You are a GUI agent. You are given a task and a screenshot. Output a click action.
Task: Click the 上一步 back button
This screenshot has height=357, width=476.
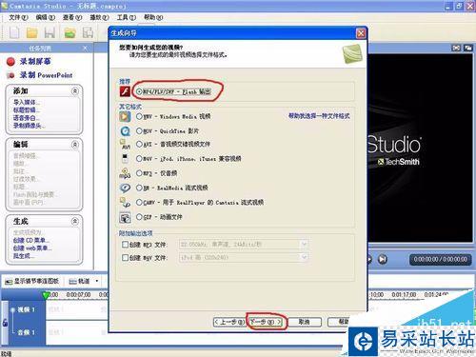[x=229, y=322]
